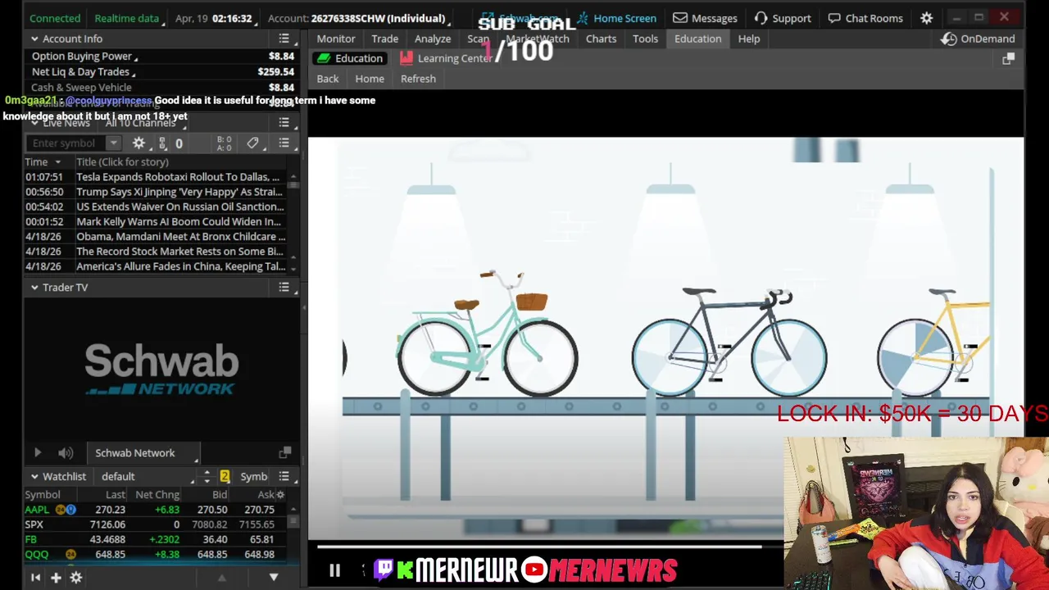
Task: Click the Home button
Action: click(370, 79)
